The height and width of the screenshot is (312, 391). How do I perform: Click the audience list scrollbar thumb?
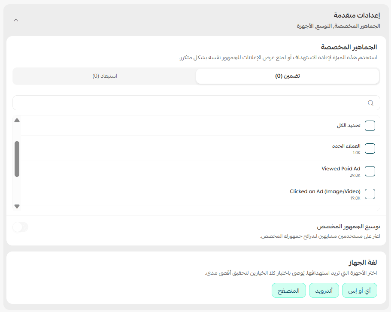[17, 159]
